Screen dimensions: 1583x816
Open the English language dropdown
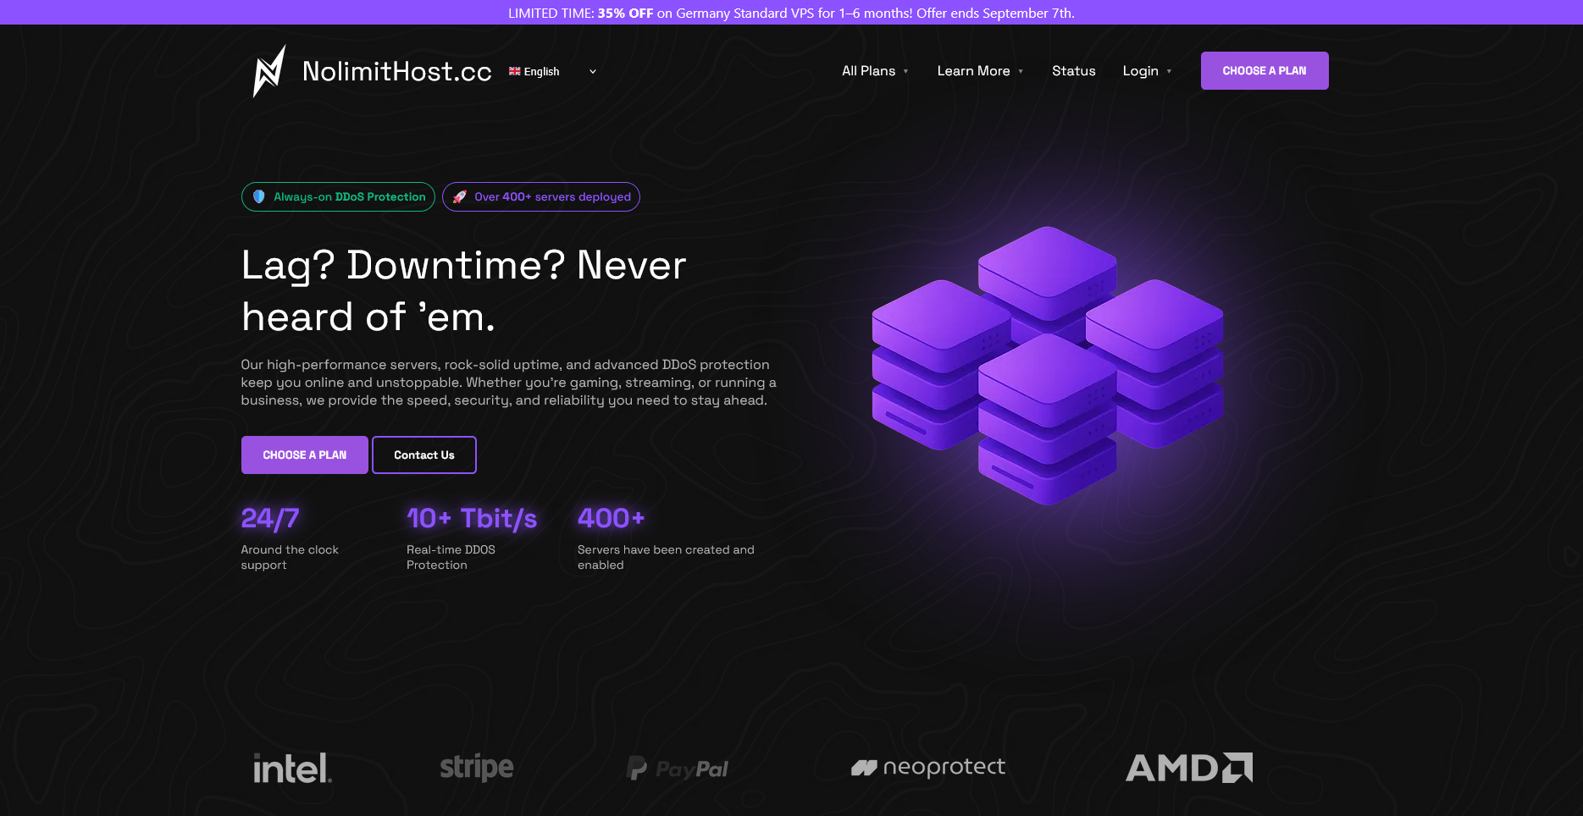[552, 71]
